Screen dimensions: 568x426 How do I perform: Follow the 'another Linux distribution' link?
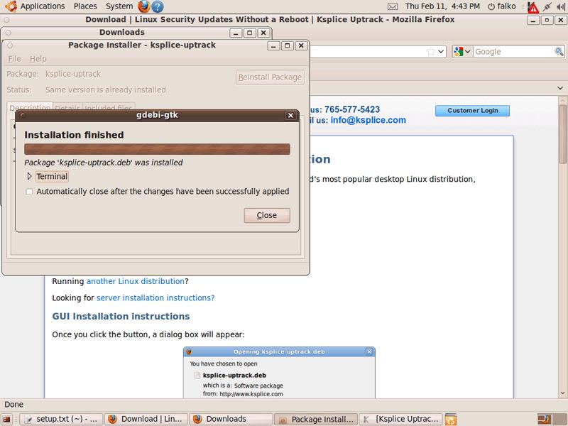point(135,281)
